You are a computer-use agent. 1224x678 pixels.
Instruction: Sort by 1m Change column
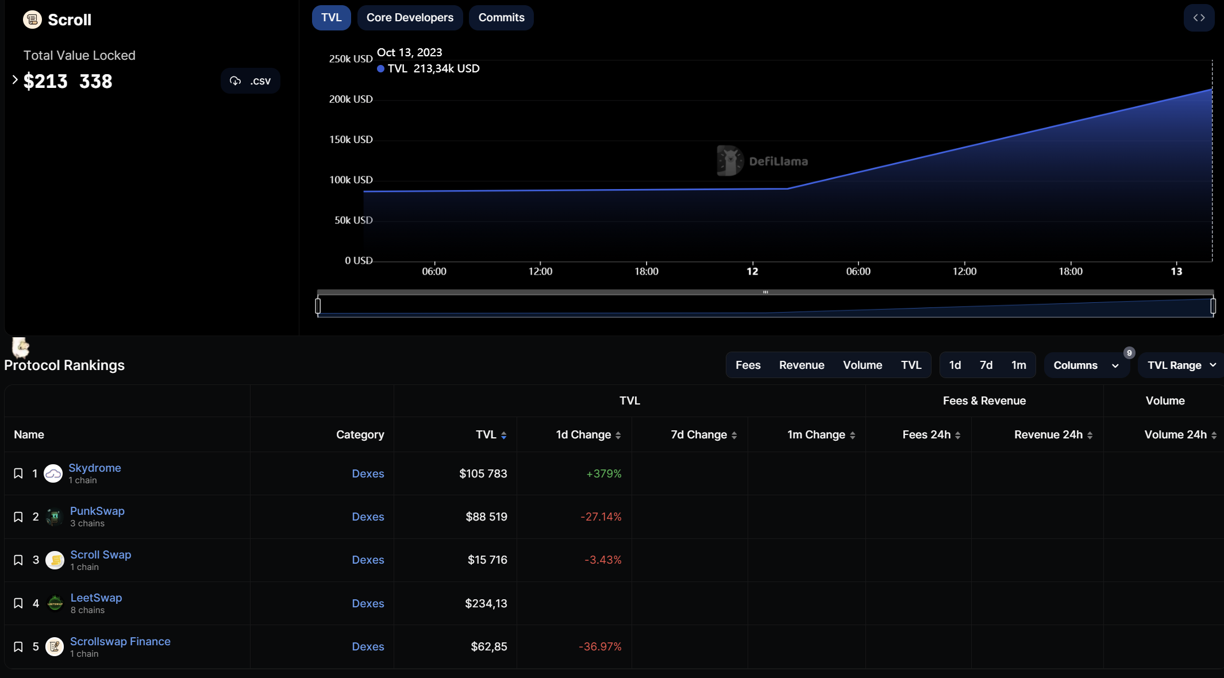[x=852, y=436]
